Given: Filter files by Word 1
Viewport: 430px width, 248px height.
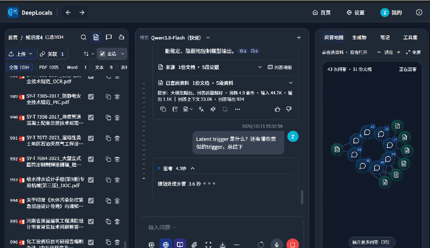Looking at the screenshot, I should 77,67.
